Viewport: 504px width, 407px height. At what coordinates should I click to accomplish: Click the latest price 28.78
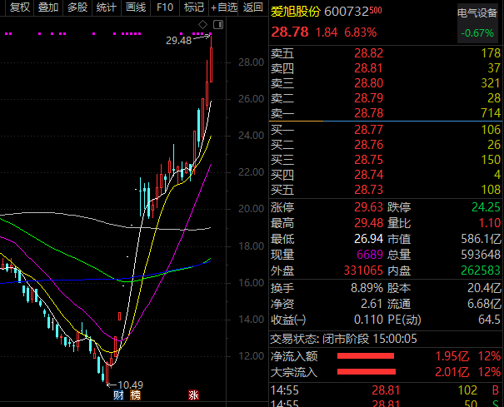[x=290, y=32]
